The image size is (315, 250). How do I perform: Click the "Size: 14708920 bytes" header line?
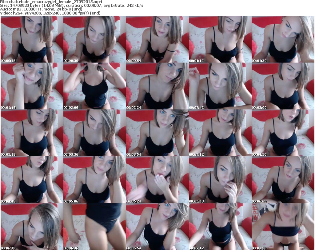[x=71, y=6]
